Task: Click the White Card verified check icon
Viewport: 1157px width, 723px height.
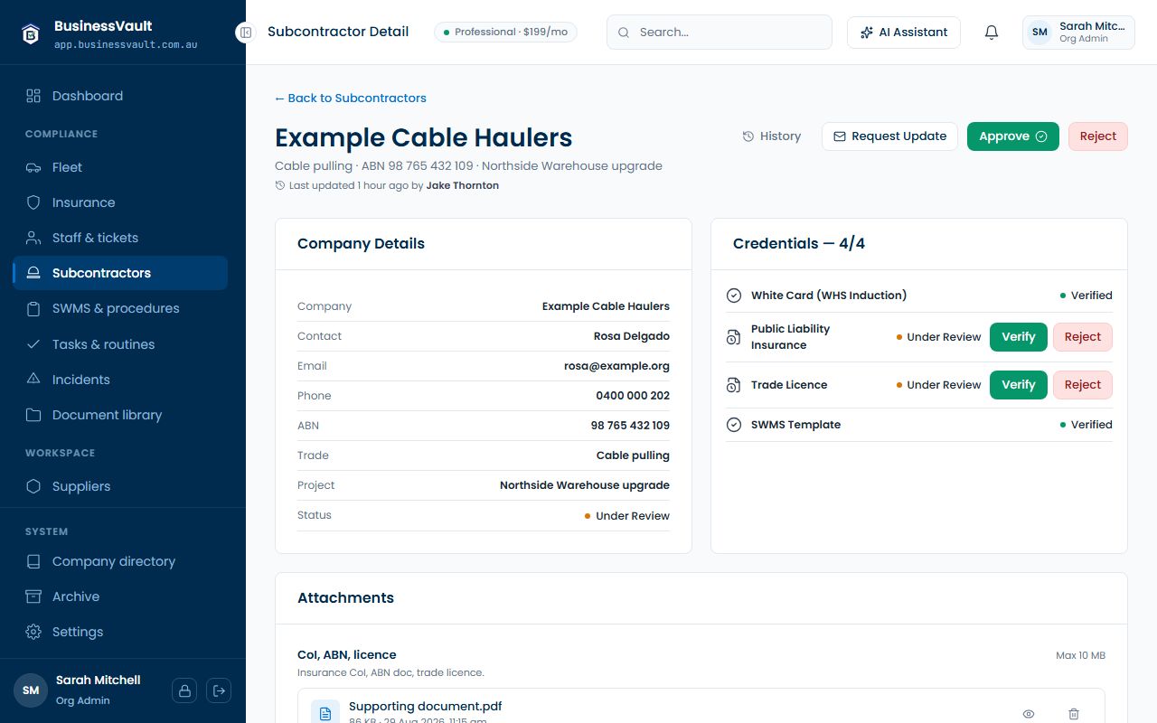Action: point(734,296)
